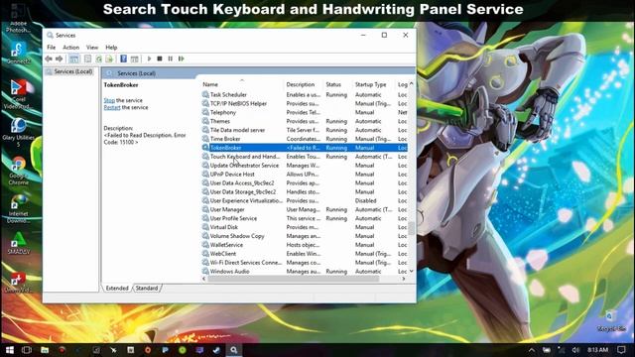Open the Action Center notification icon
Viewport: 635px width, 357px height.
[622, 350]
